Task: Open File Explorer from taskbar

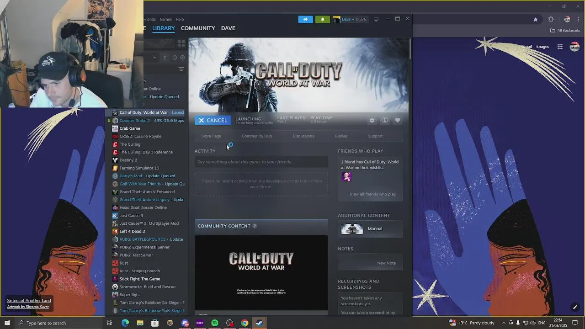Action: click(x=140, y=323)
